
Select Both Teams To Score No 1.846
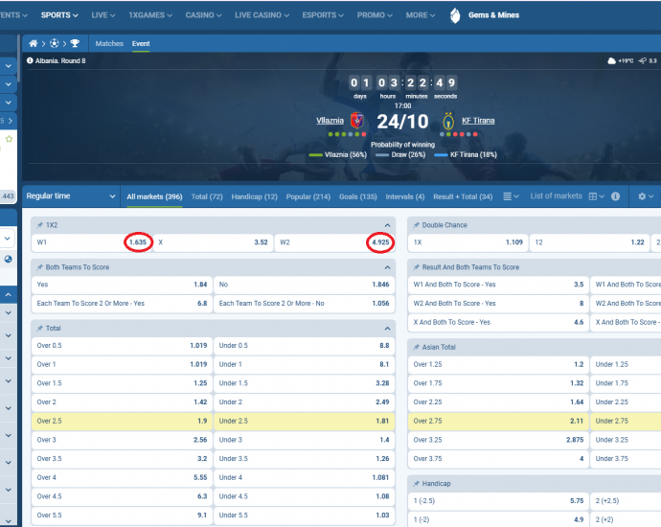click(304, 285)
